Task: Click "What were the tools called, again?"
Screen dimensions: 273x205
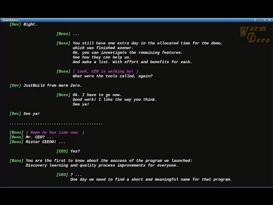Action: pyautogui.click(x=113, y=76)
